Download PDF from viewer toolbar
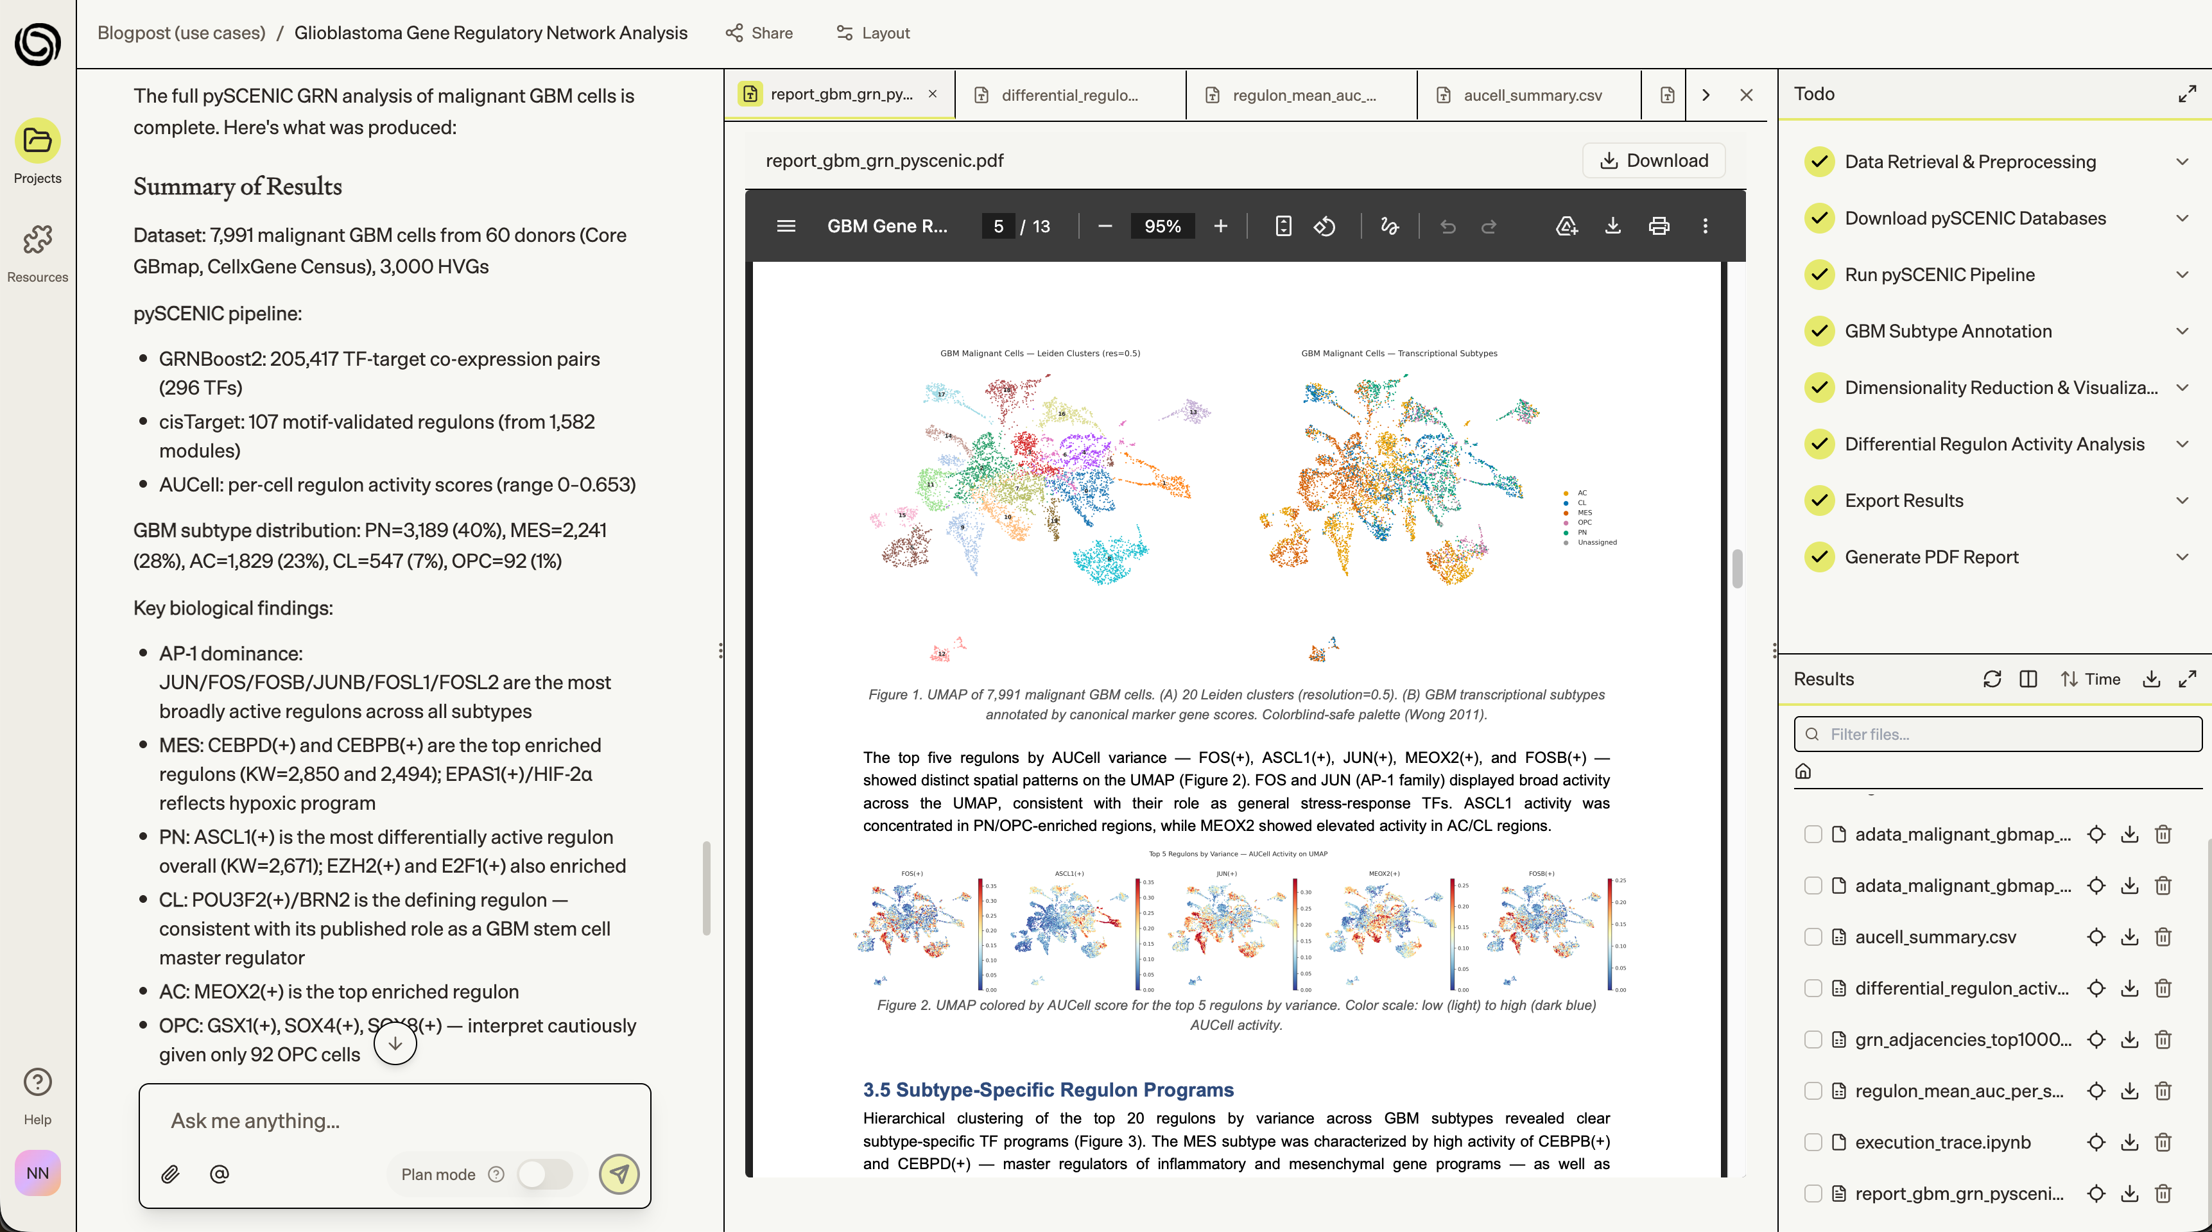2212x1232 pixels. [x=1612, y=226]
